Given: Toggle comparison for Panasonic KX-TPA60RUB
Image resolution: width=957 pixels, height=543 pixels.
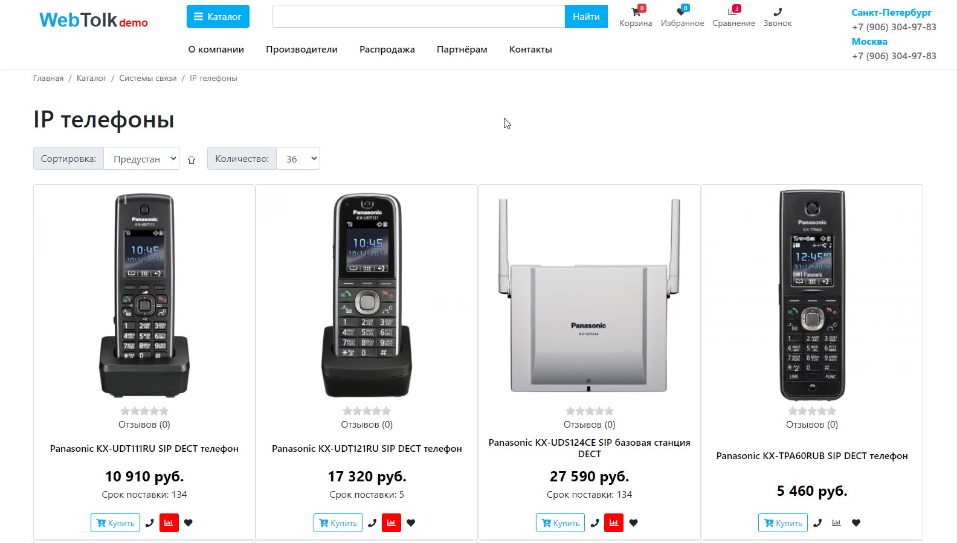Looking at the screenshot, I should (x=836, y=523).
